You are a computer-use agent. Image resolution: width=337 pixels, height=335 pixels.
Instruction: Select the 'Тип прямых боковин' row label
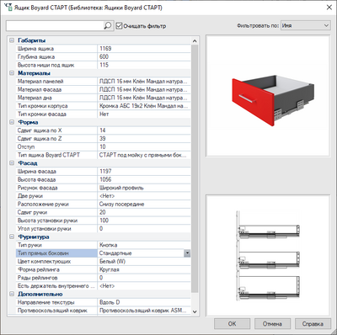tap(56, 253)
